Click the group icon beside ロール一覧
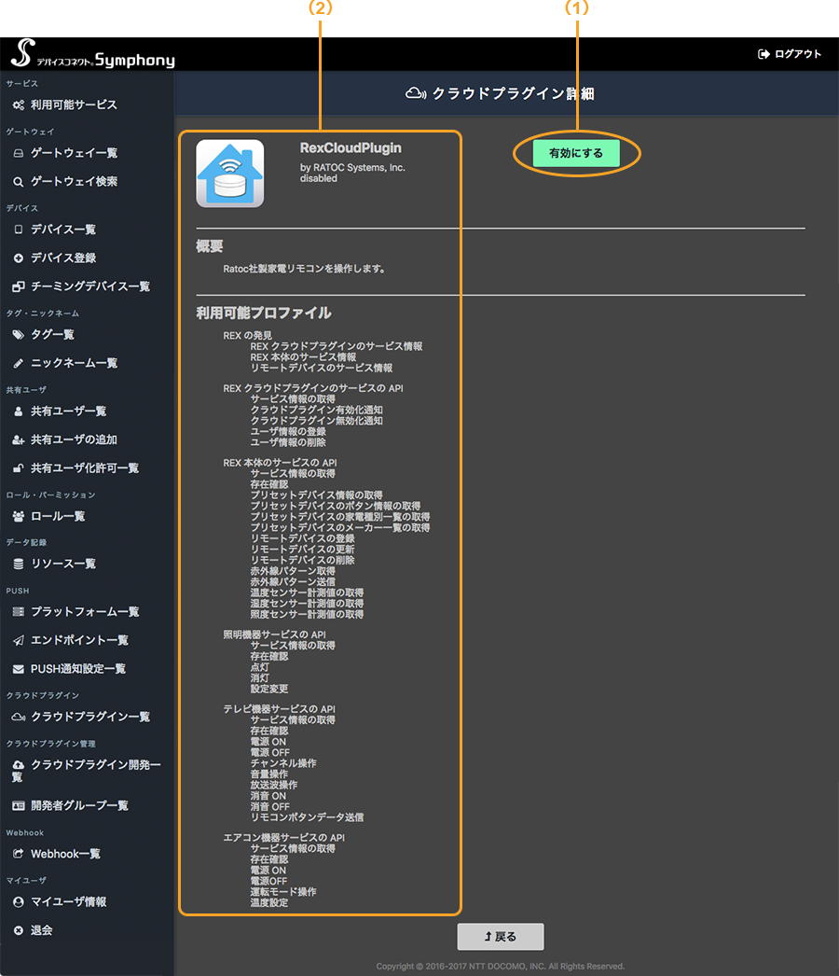The image size is (839, 976). click(19, 517)
